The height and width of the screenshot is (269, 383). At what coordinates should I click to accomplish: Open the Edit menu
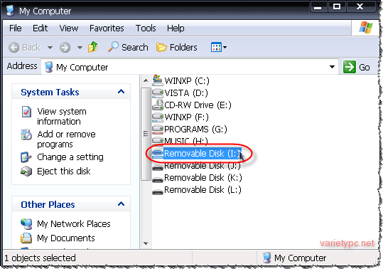40,28
